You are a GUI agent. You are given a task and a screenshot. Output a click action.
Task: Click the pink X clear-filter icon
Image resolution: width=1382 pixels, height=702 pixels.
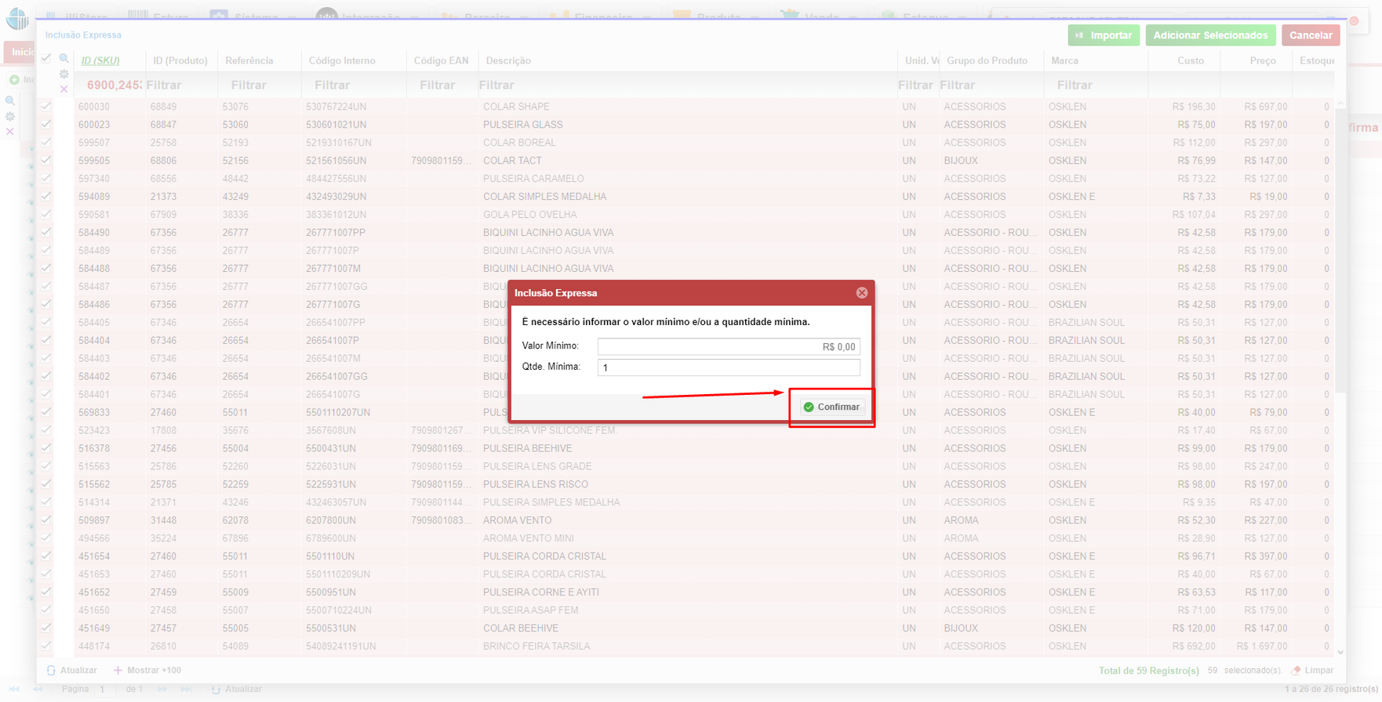[x=64, y=89]
